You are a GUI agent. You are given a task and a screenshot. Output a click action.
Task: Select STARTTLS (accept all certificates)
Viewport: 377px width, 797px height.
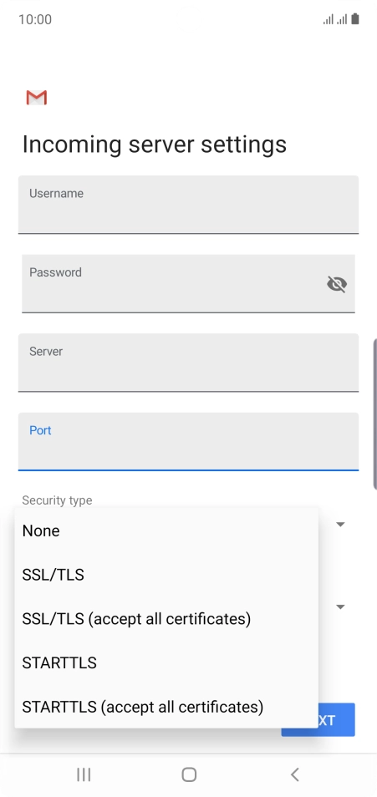point(166,707)
